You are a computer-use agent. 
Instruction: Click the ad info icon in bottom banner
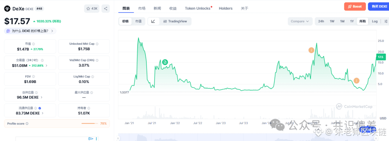click(x=91, y=138)
